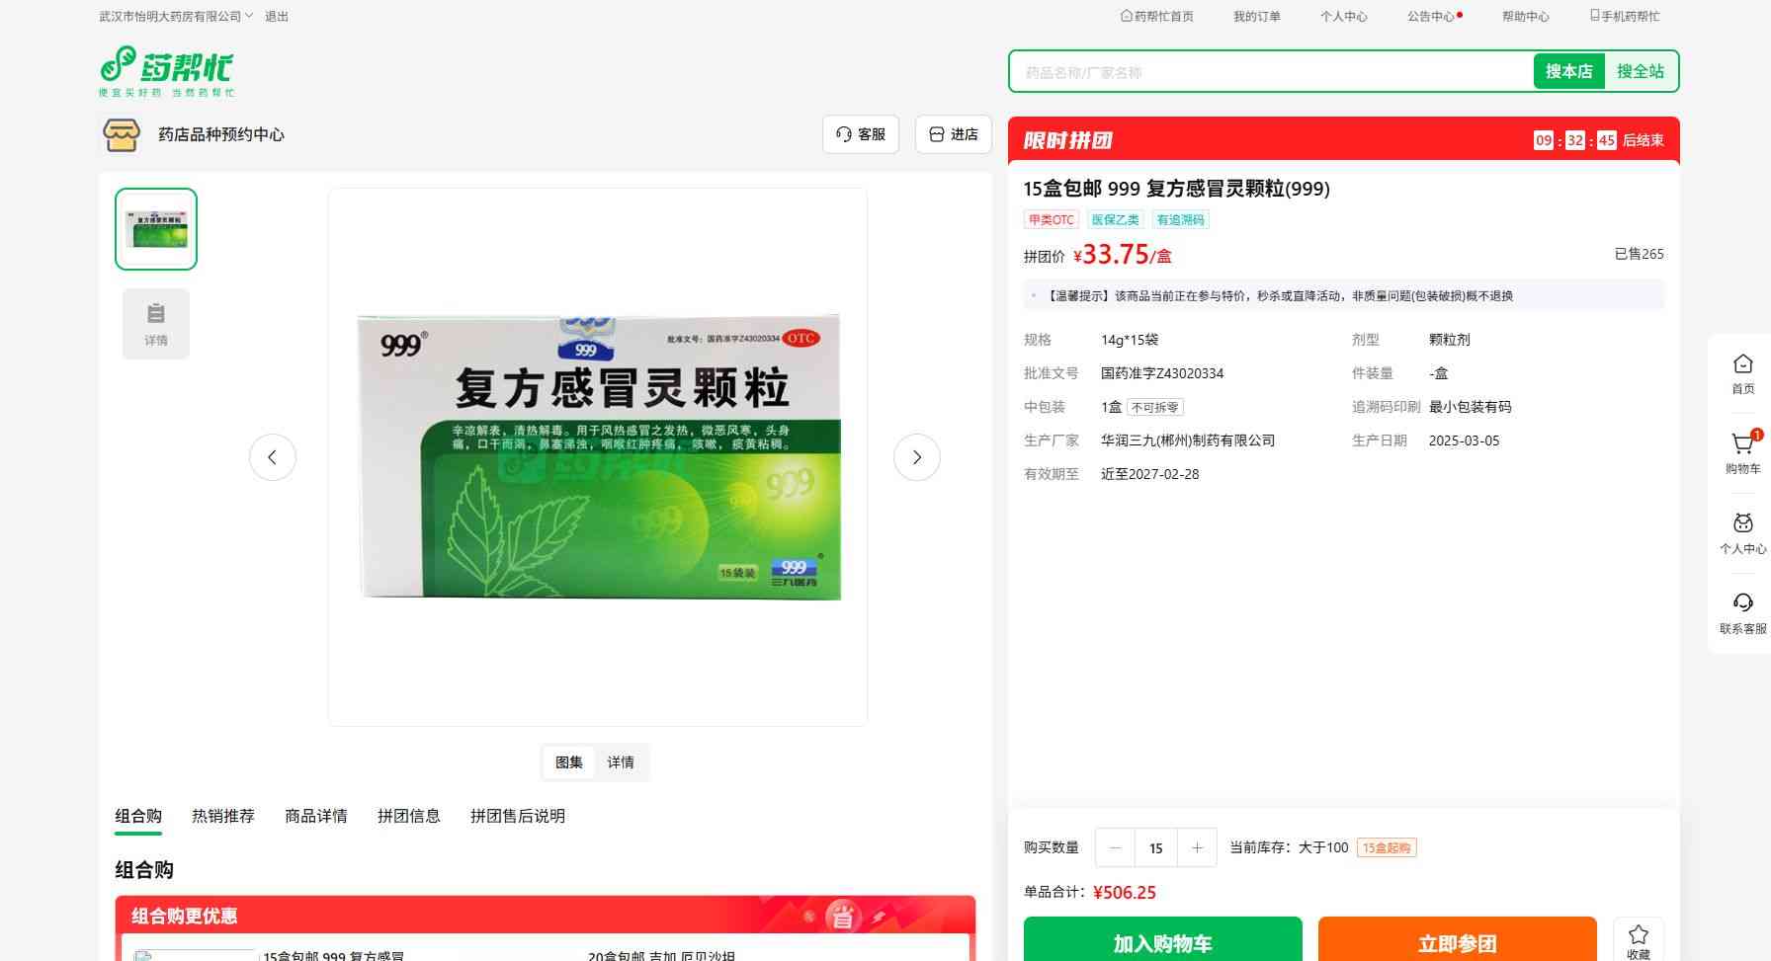Click the 立即参团 button

pyautogui.click(x=1457, y=941)
